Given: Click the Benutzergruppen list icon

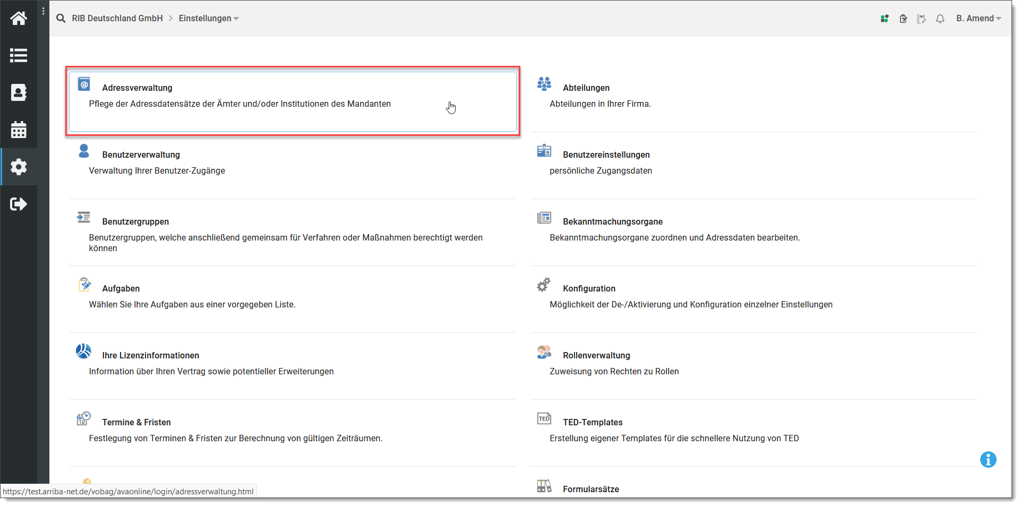Looking at the screenshot, I should point(84,217).
